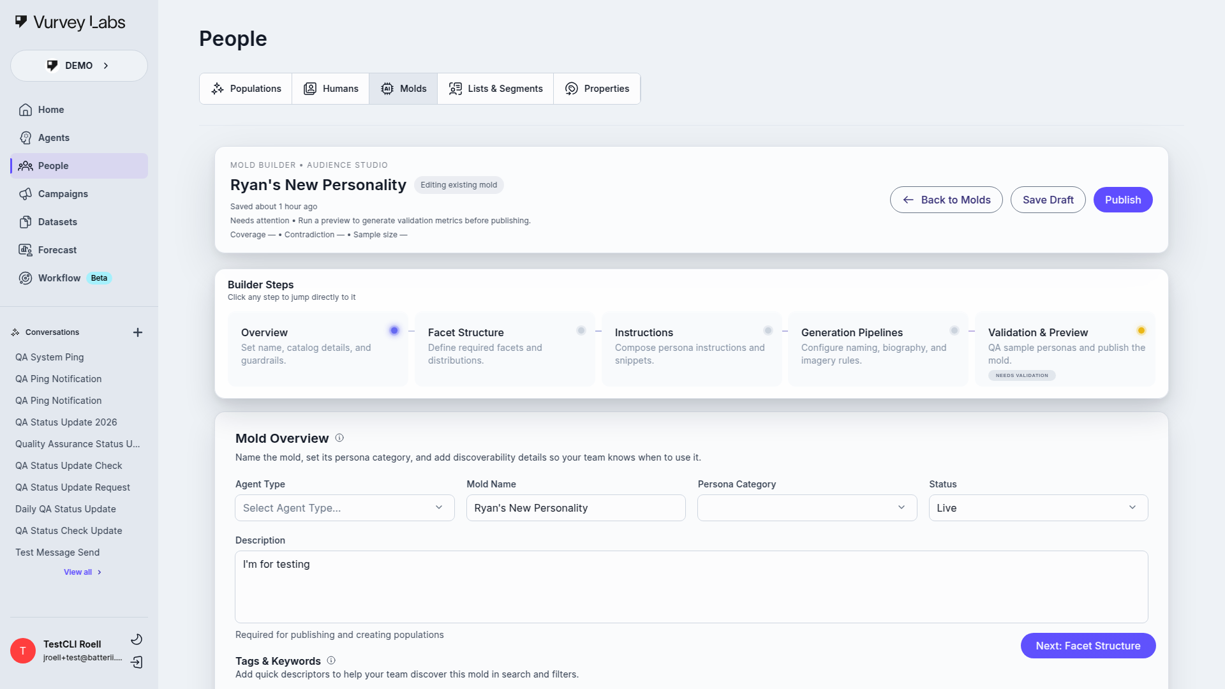Select the Overview step indicator dot
This screenshot has height=689, width=1225.
click(x=394, y=330)
